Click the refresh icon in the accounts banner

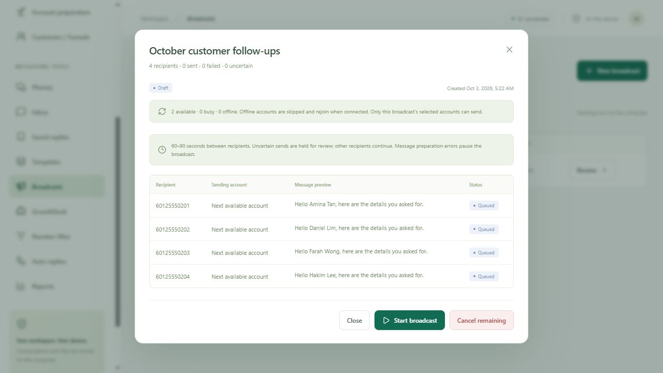point(162,111)
